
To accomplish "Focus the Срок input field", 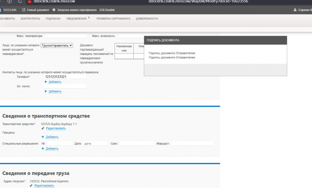I will click(x=136, y=143).
